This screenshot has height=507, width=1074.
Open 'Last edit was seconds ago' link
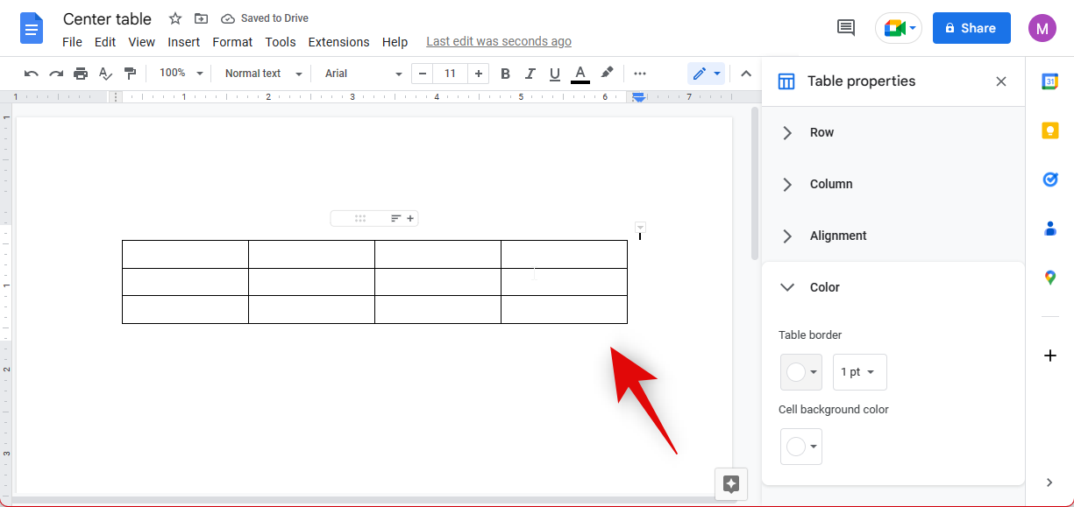[498, 41]
